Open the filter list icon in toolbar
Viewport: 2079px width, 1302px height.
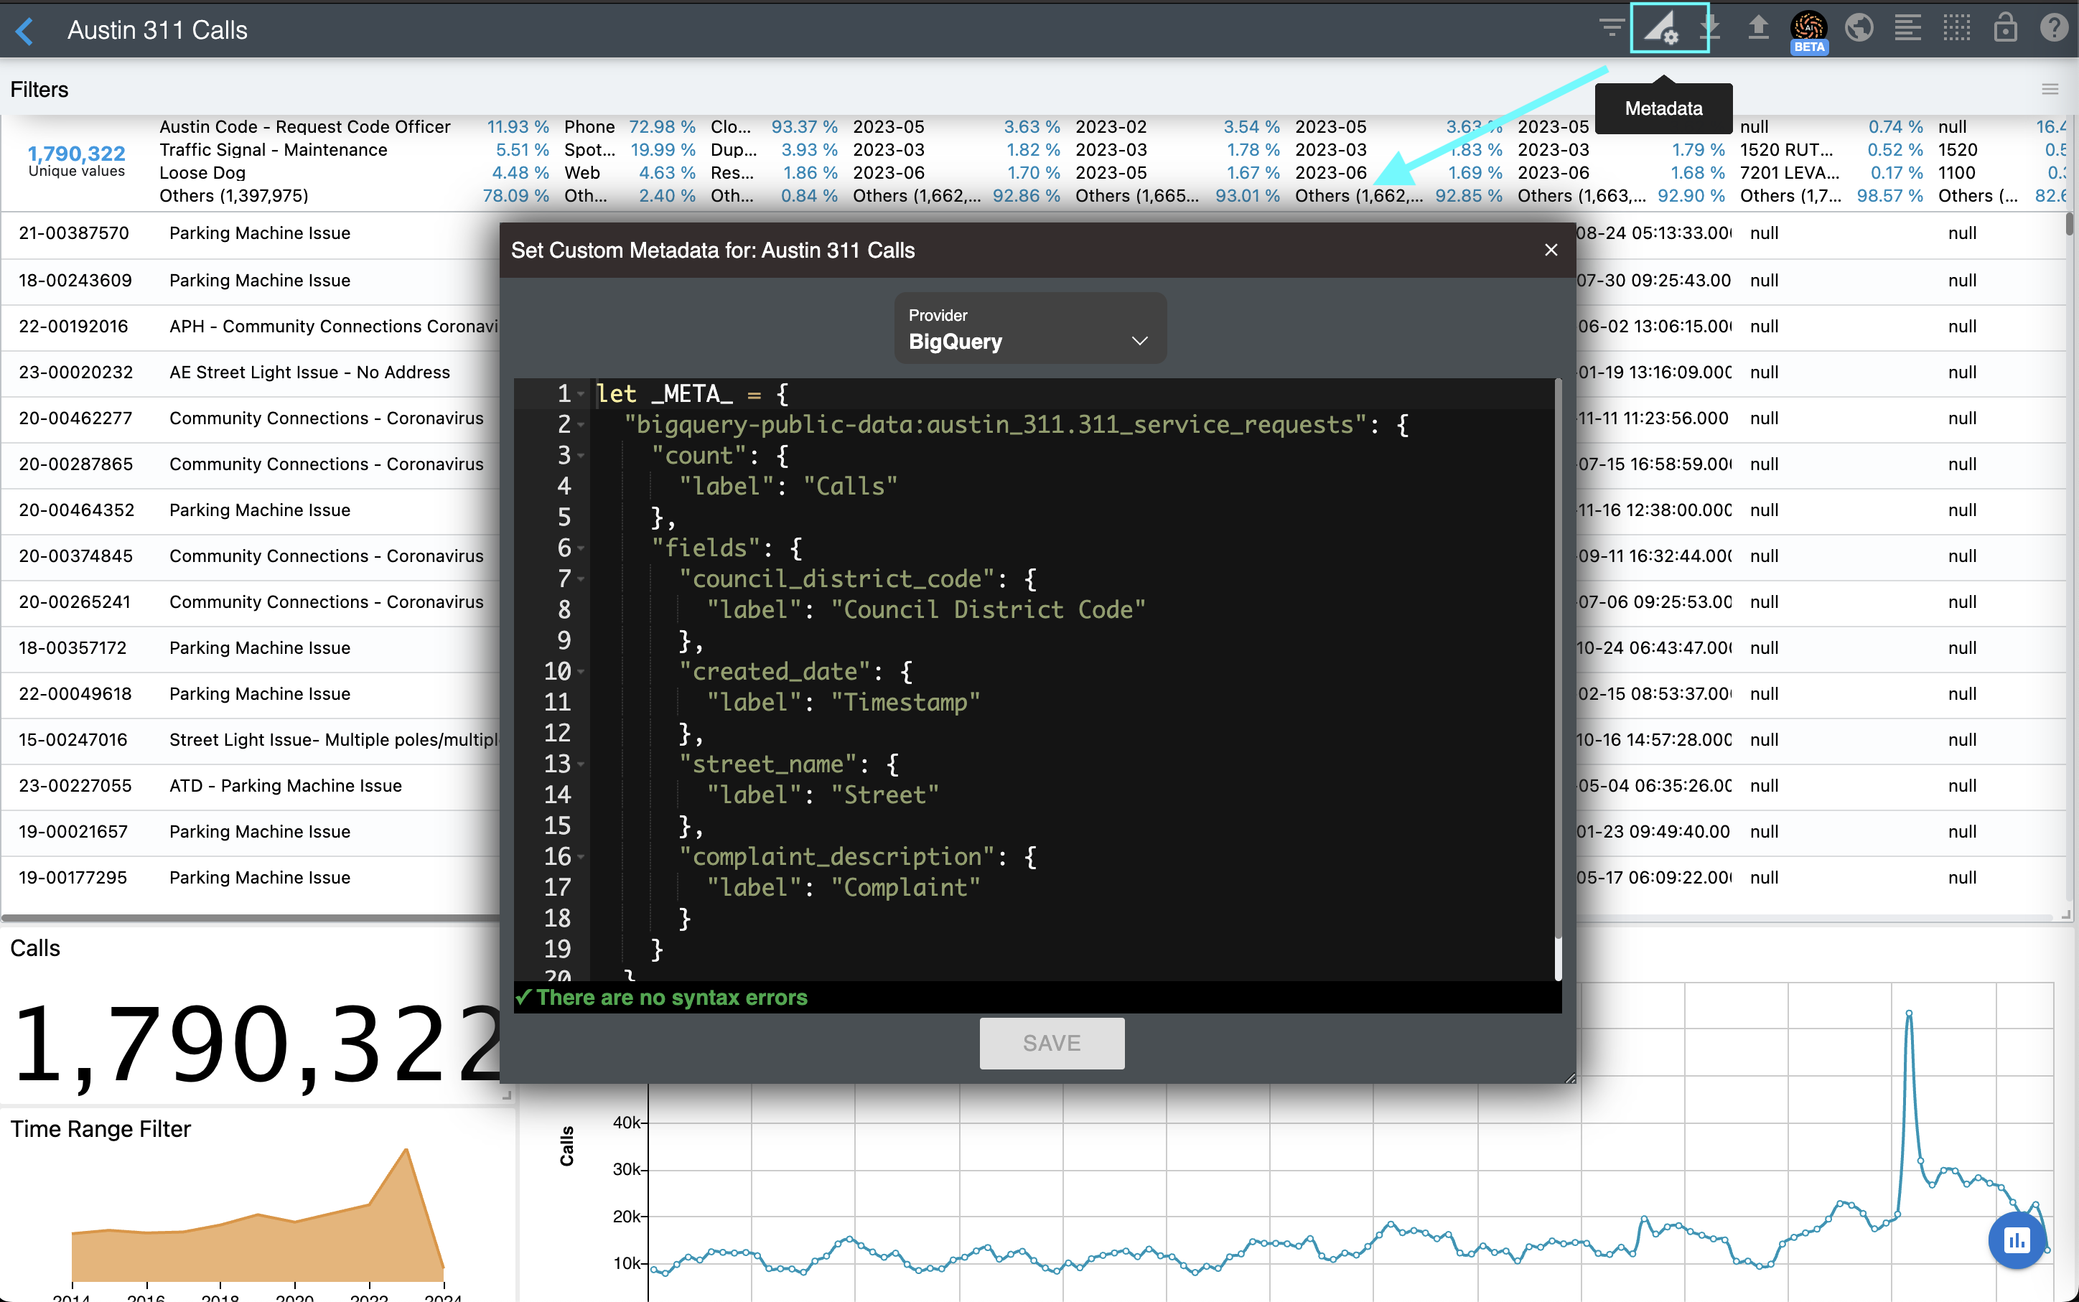pos(1610,29)
